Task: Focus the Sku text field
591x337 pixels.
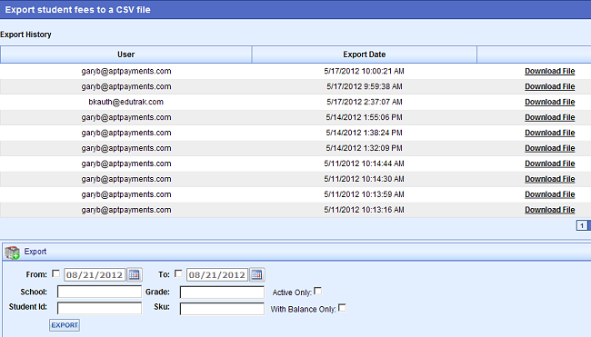Action: 222,308
